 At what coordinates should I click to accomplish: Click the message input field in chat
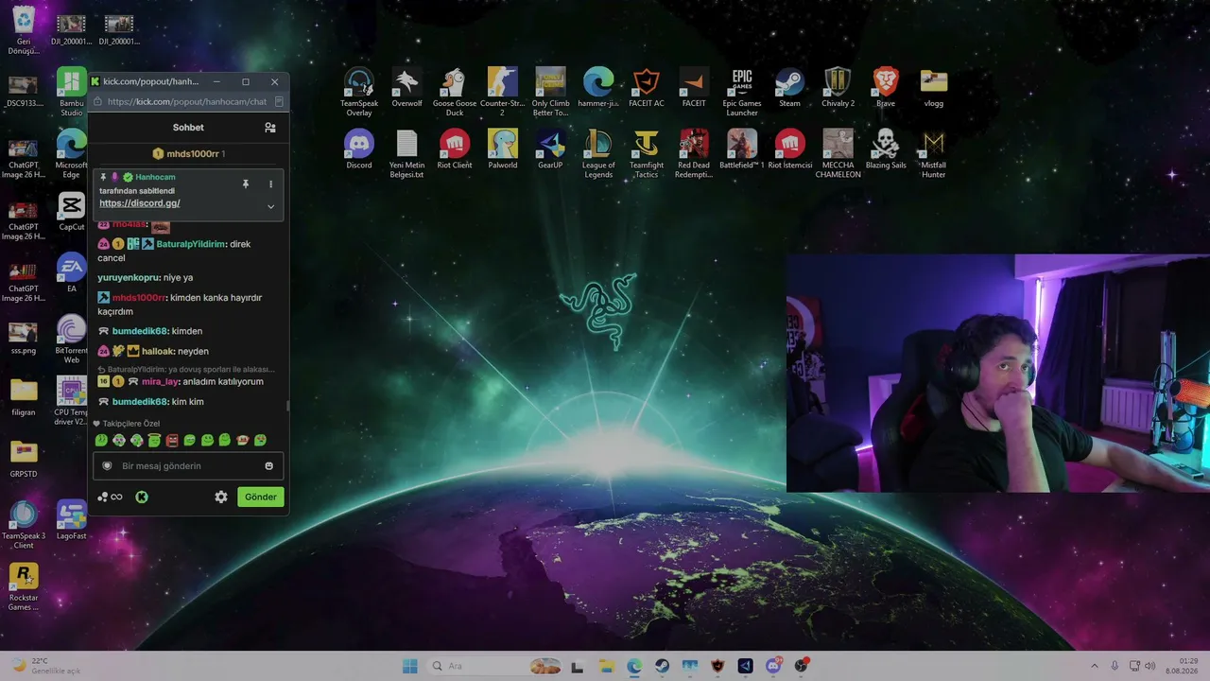tap(188, 466)
